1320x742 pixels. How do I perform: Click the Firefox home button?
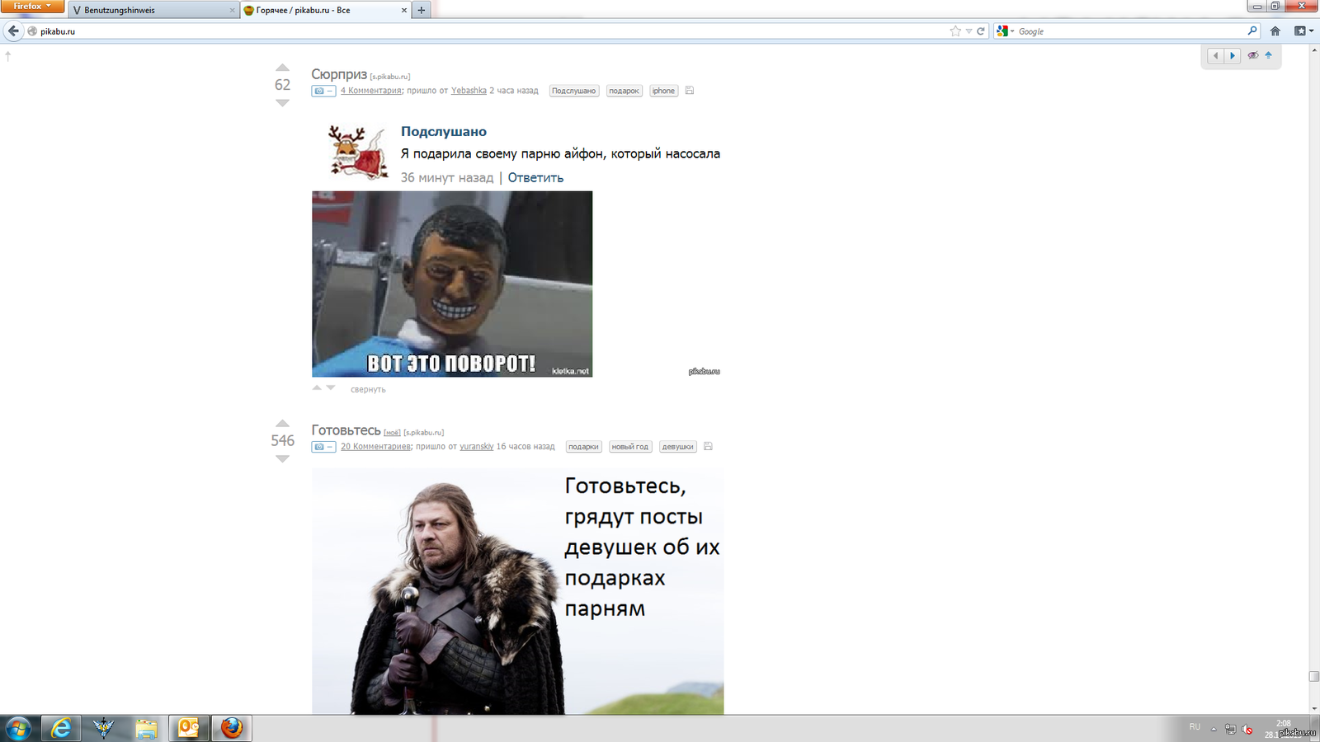point(1275,31)
